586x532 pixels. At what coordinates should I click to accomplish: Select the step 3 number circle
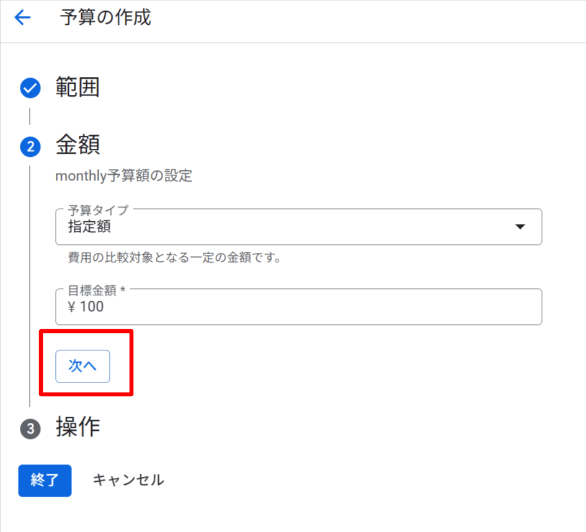[30, 429]
